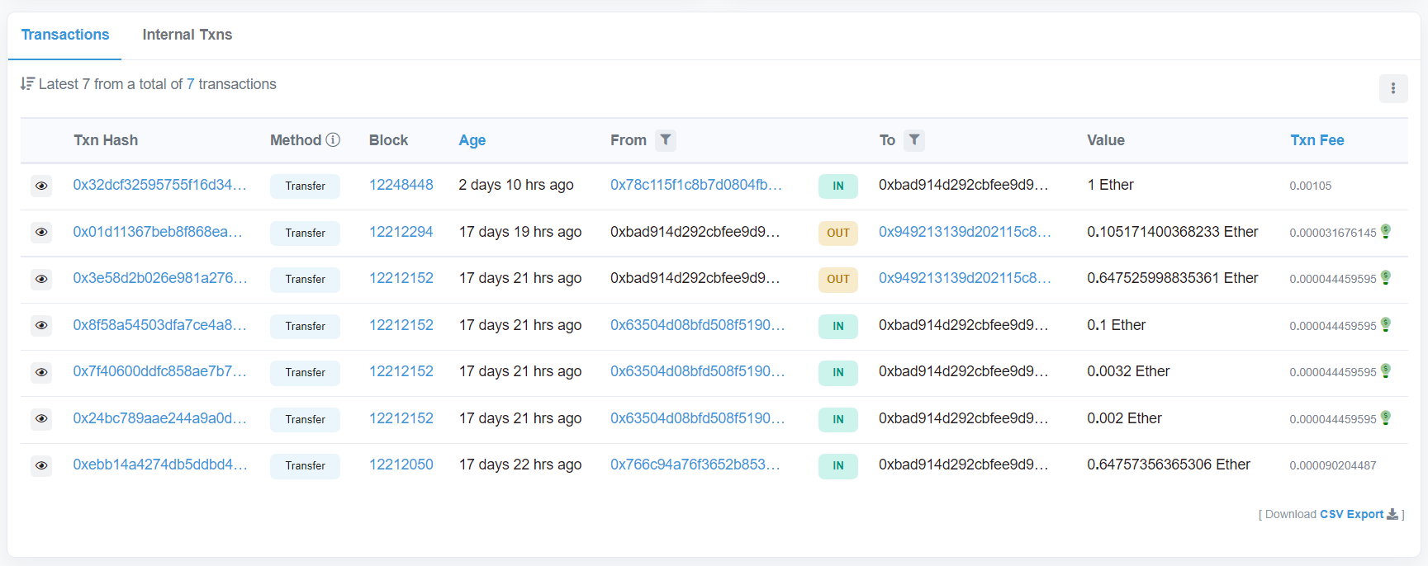Click the sort icon beside Latest 7
The image size is (1428, 566).
coord(27,84)
